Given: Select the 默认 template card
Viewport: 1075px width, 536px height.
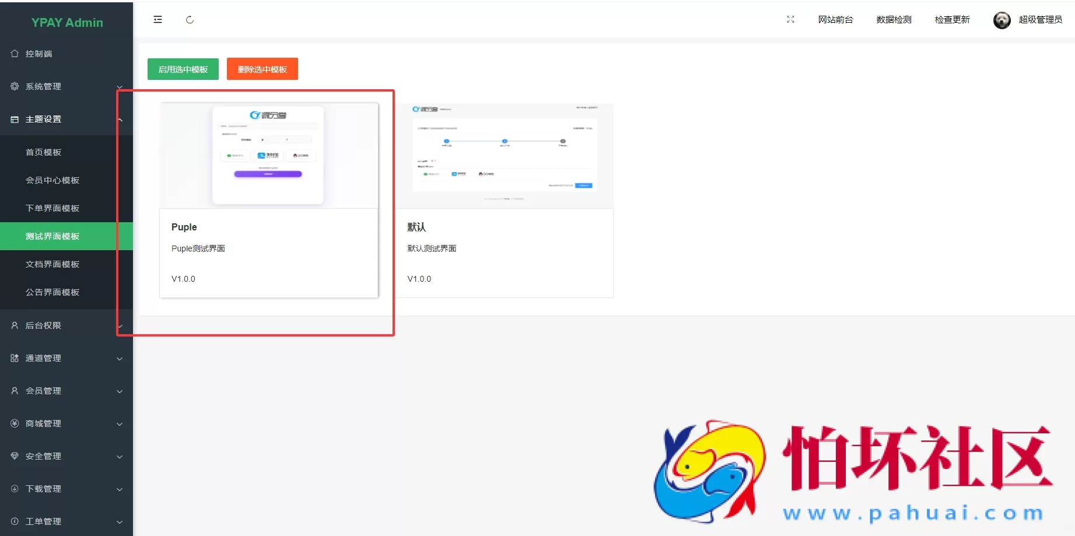Looking at the screenshot, I should click(x=505, y=201).
